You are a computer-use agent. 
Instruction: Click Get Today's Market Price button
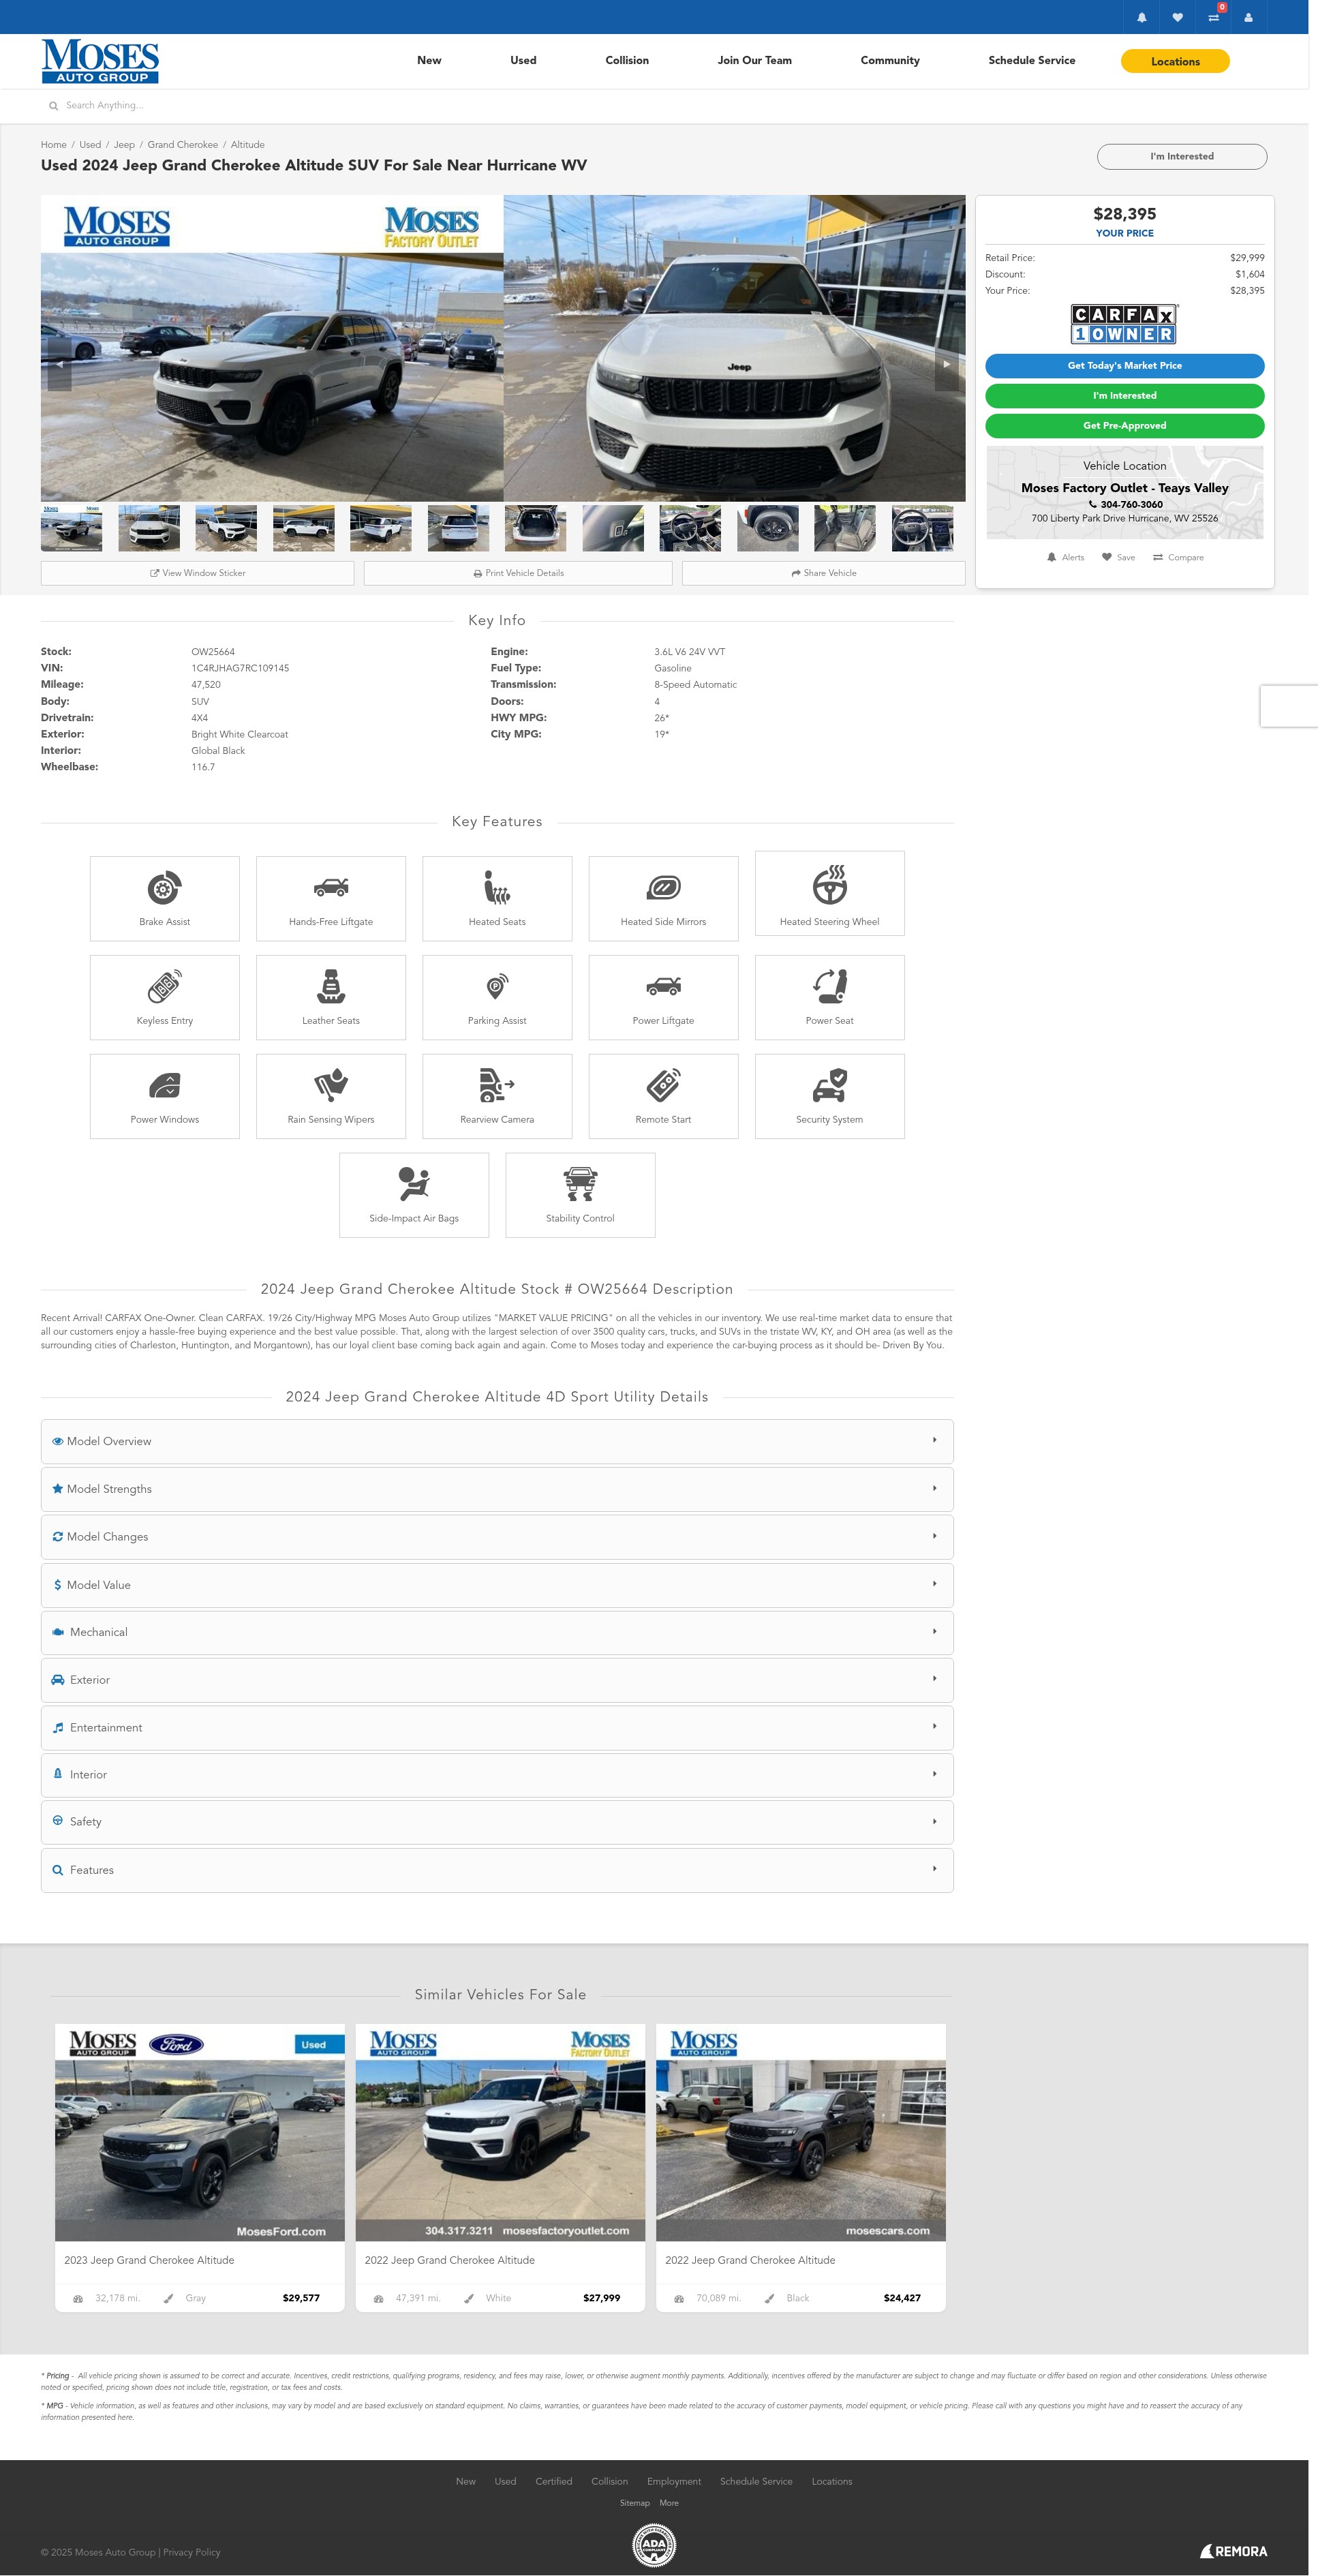[1124, 366]
